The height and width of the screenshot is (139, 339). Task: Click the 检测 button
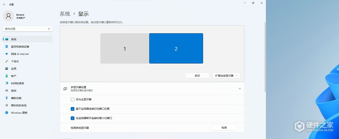[224, 128]
